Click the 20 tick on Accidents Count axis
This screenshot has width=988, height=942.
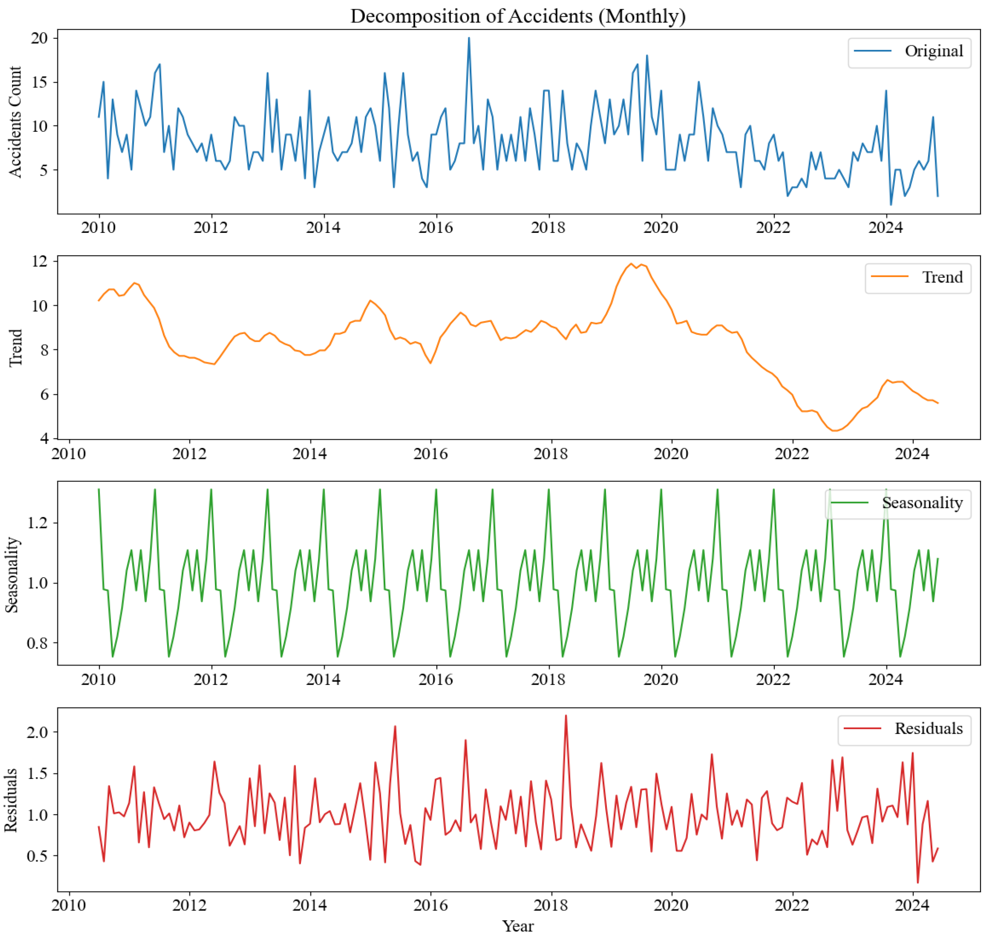[x=39, y=38]
